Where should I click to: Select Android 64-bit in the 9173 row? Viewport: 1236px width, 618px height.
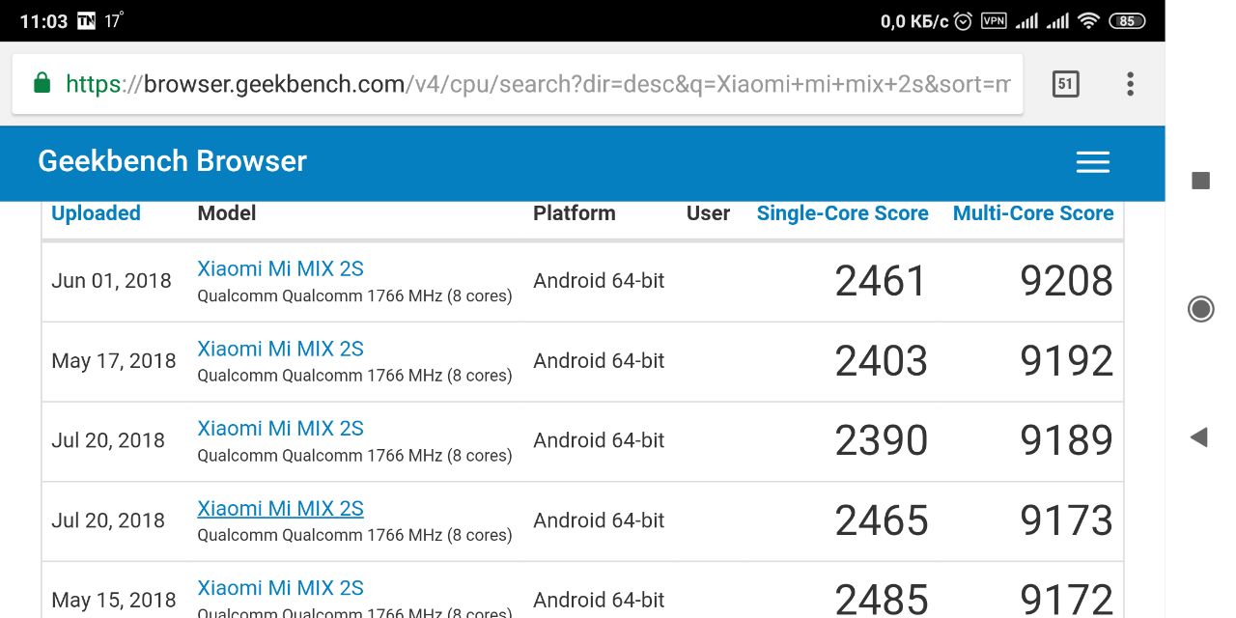point(599,520)
